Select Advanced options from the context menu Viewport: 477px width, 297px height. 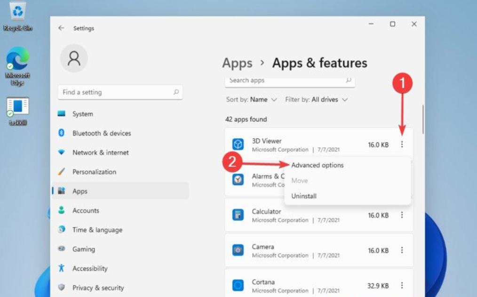click(x=318, y=165)
